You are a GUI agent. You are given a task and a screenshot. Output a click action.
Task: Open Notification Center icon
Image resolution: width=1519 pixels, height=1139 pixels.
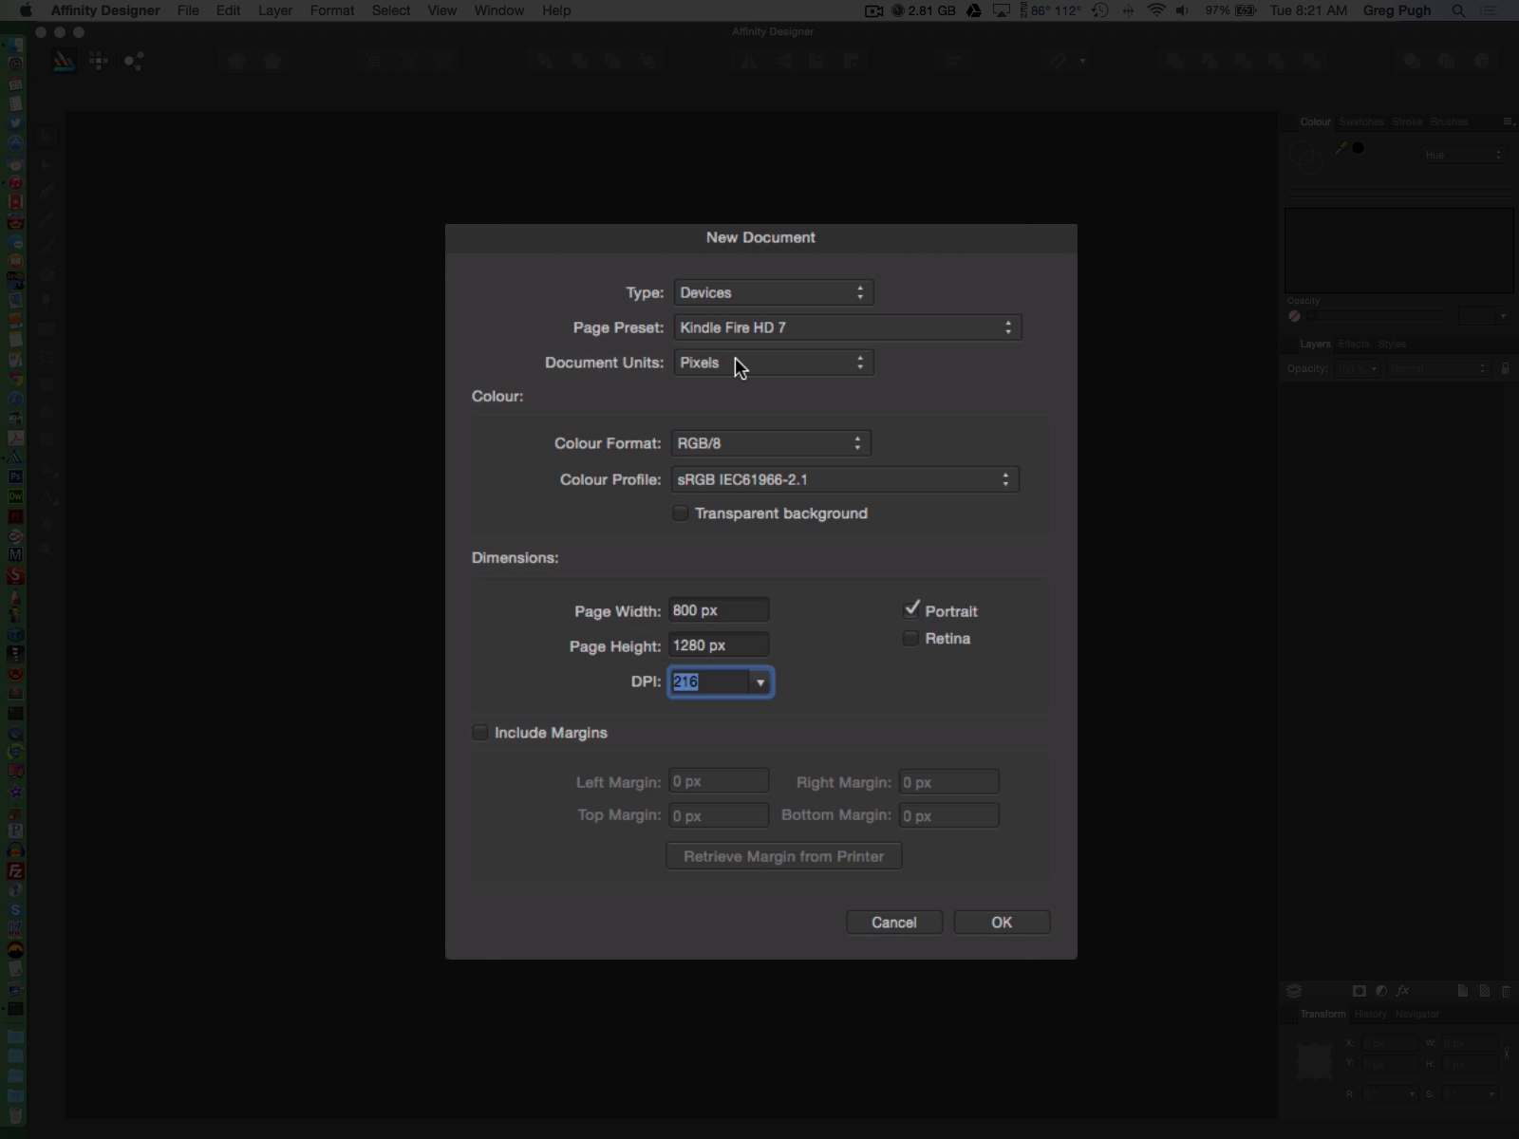click(x=1490, y=10)
